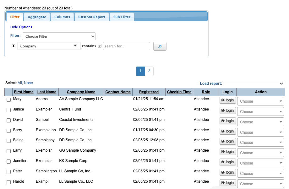The height and width of the screenshot is (189, 289).
Task: Open the Action Choose dropdown for Larry Exemplar
Action: click(x=261, y=153)
